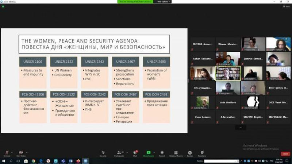Expand the View Options dropdown

163,1
